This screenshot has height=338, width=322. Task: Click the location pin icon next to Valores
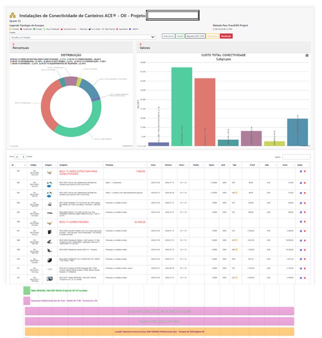click(x=141, y=44)
